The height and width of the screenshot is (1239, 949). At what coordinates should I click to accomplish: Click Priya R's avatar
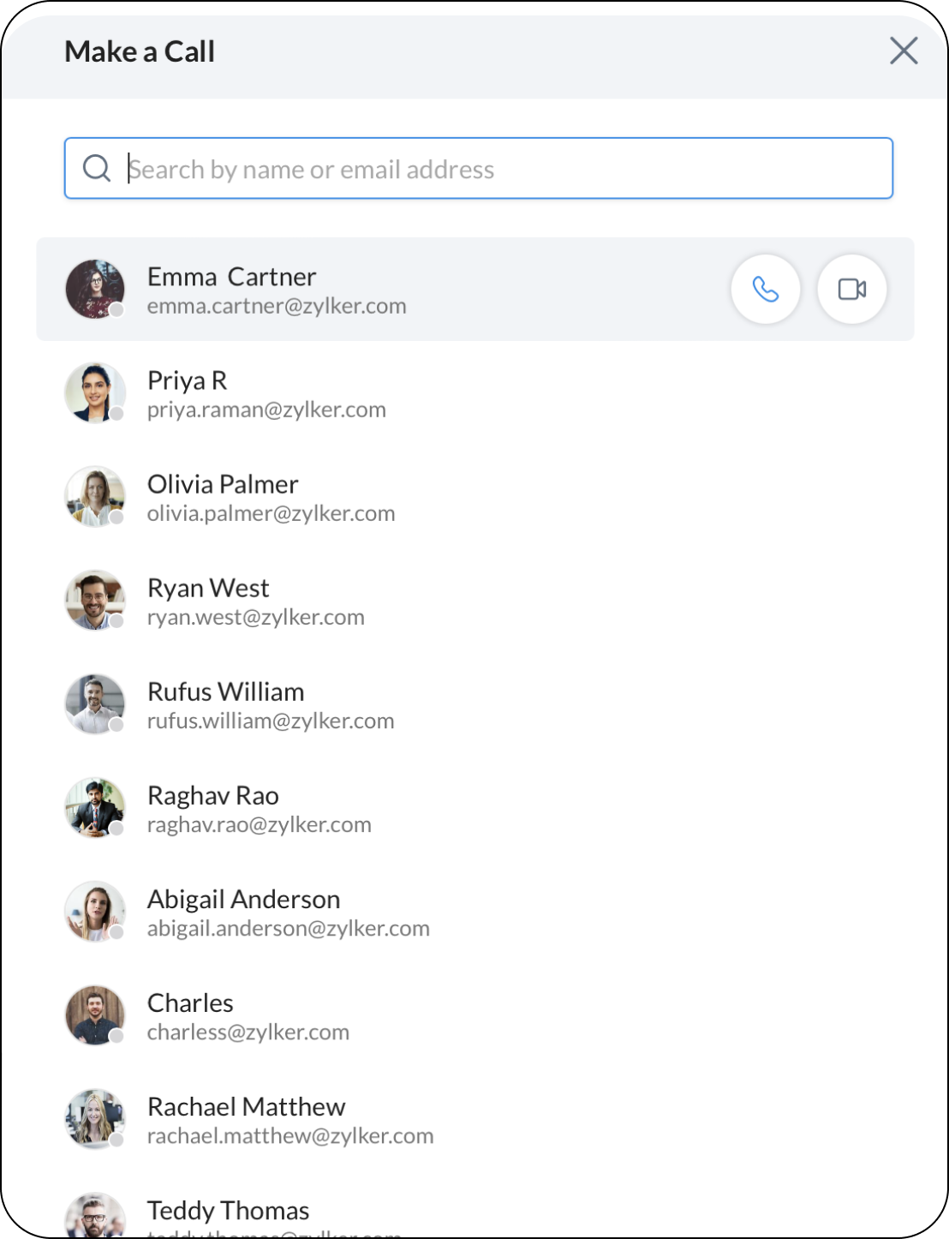95,393
